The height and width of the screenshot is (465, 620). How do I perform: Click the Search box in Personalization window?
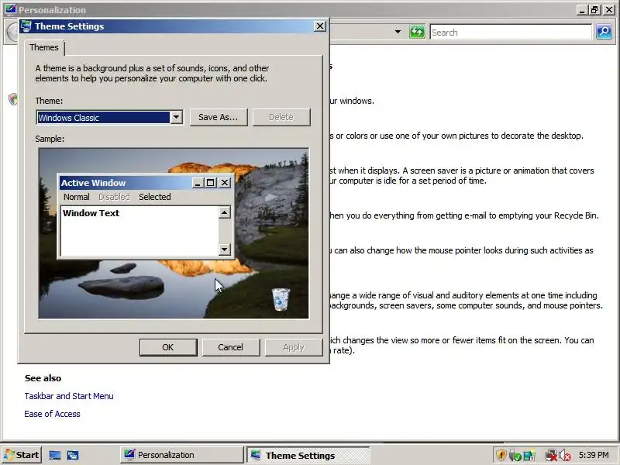point(511,32)
